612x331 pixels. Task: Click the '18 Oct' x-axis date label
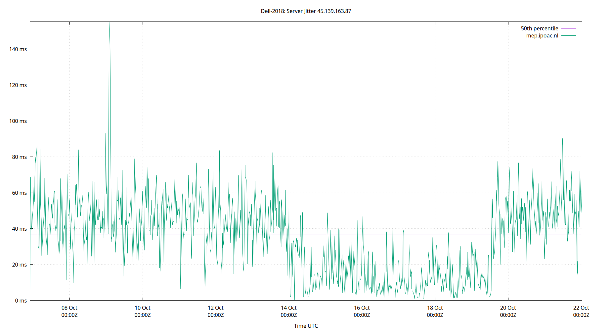tap(435, 308)
